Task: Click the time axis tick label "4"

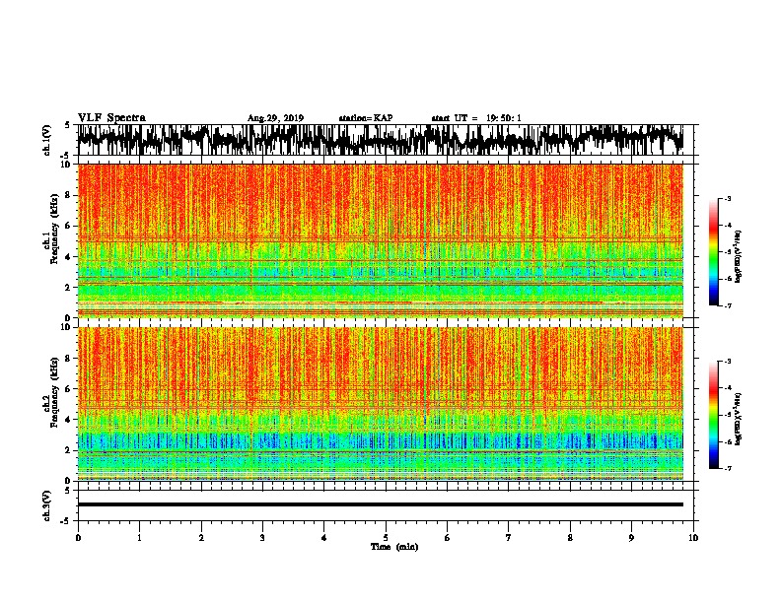Action: 324,538
